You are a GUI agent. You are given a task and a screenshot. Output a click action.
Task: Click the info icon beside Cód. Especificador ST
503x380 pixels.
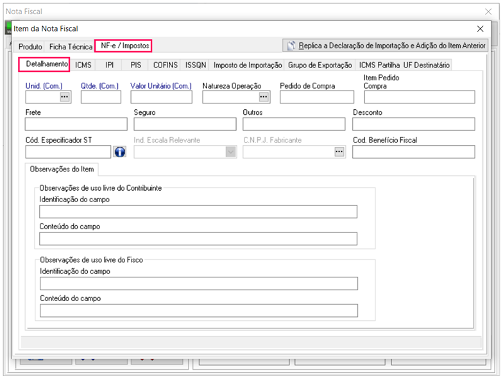(x=120, y=152)
